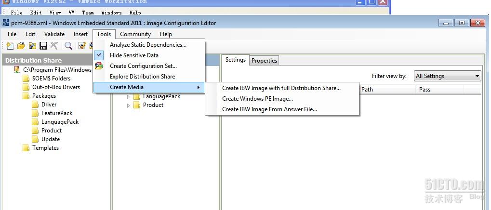This screenshot has width=491, height=210.
Task: Select Product in Distribution Share tree
Action: pyautogui.click(x=52, y=130)
